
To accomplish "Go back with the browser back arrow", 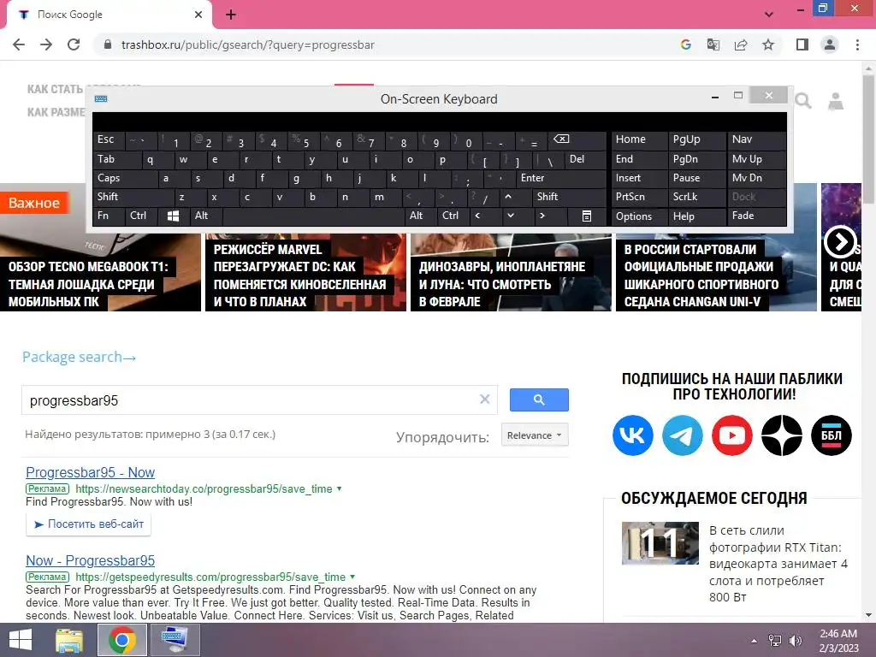I will tap(19, 44).
